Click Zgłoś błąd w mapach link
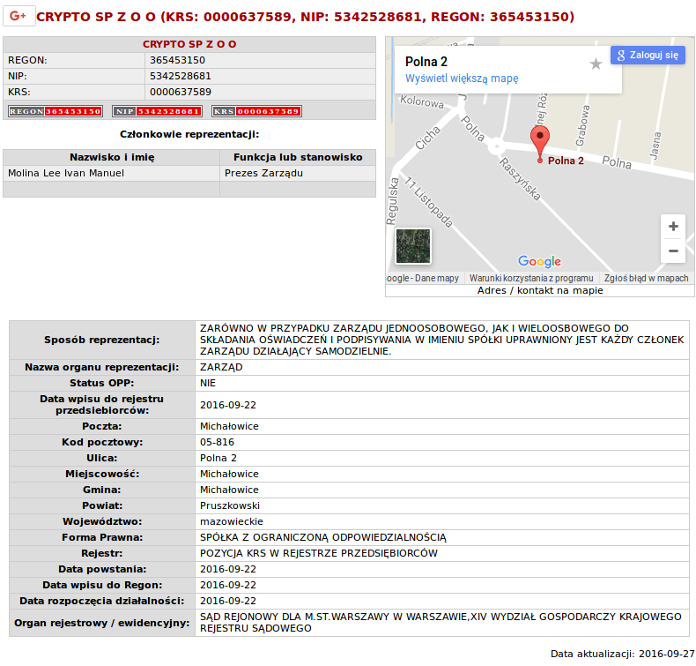The image size is (696, 666). tap(647, 278)
